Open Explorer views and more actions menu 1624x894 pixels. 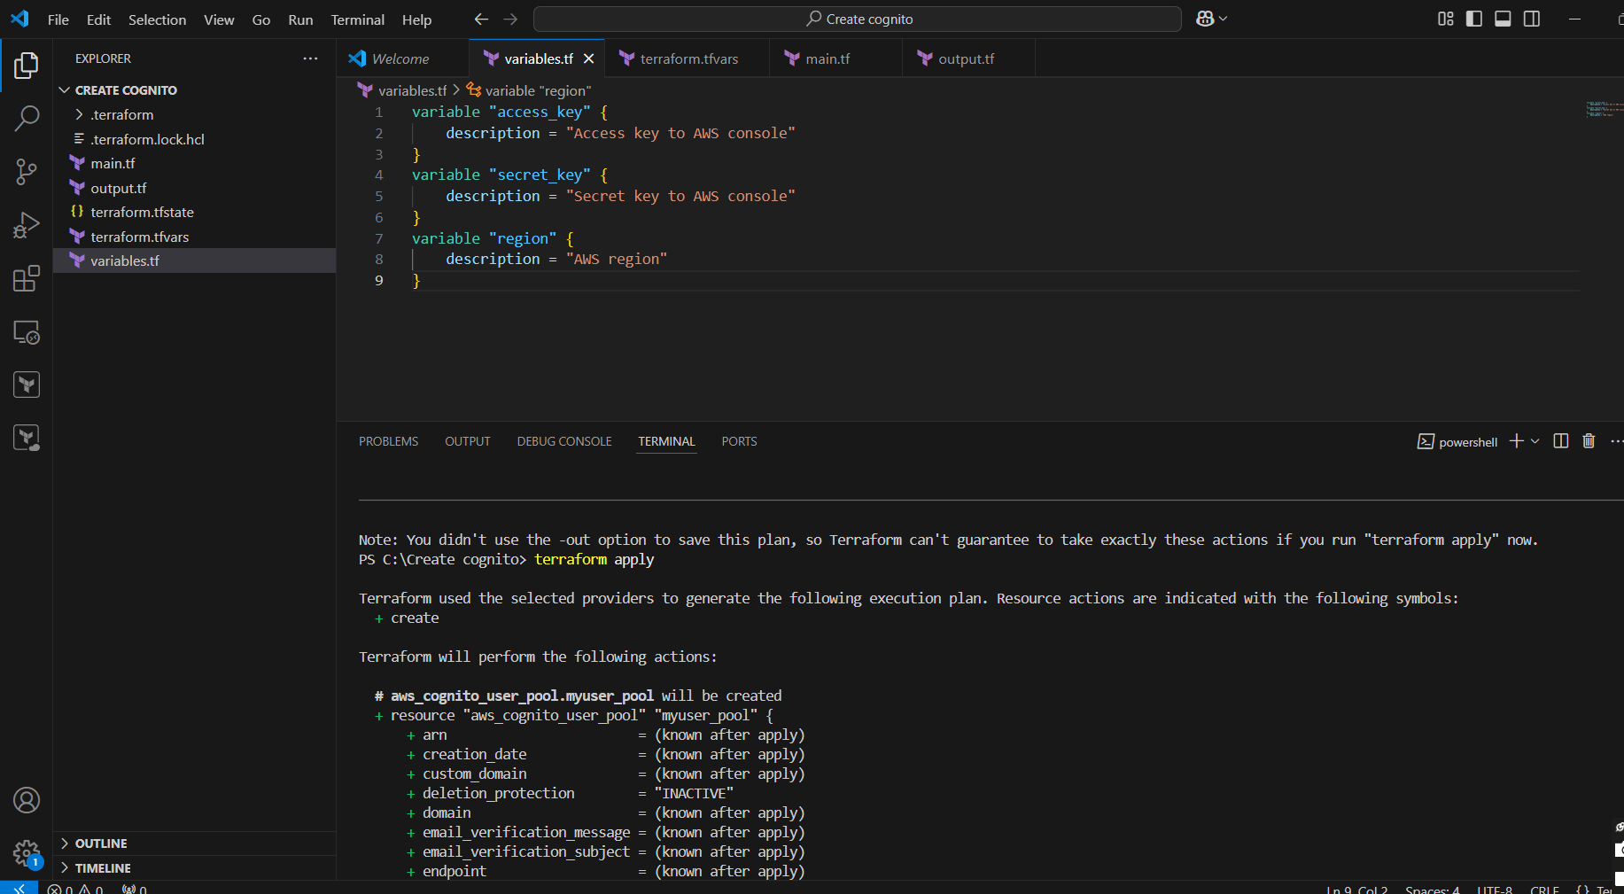310,58
